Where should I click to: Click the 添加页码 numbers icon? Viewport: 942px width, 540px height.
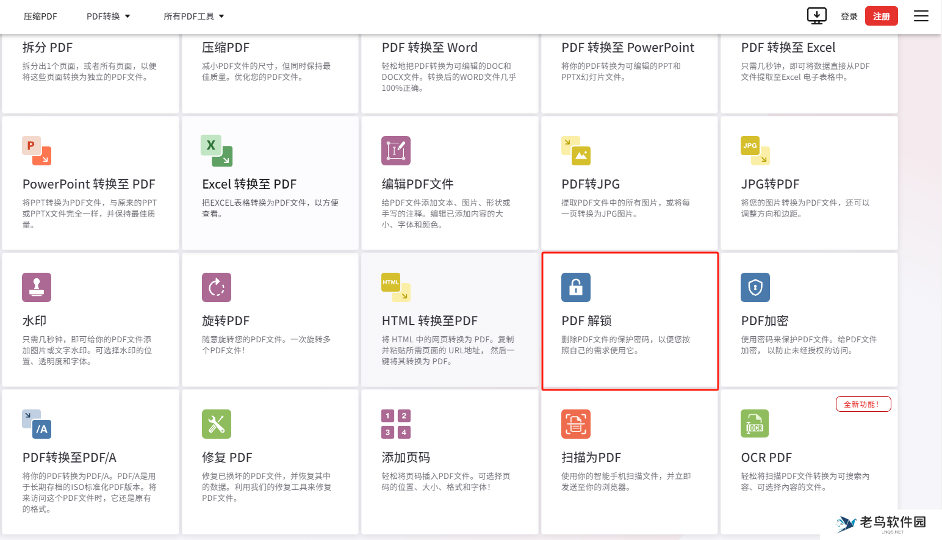396,424
